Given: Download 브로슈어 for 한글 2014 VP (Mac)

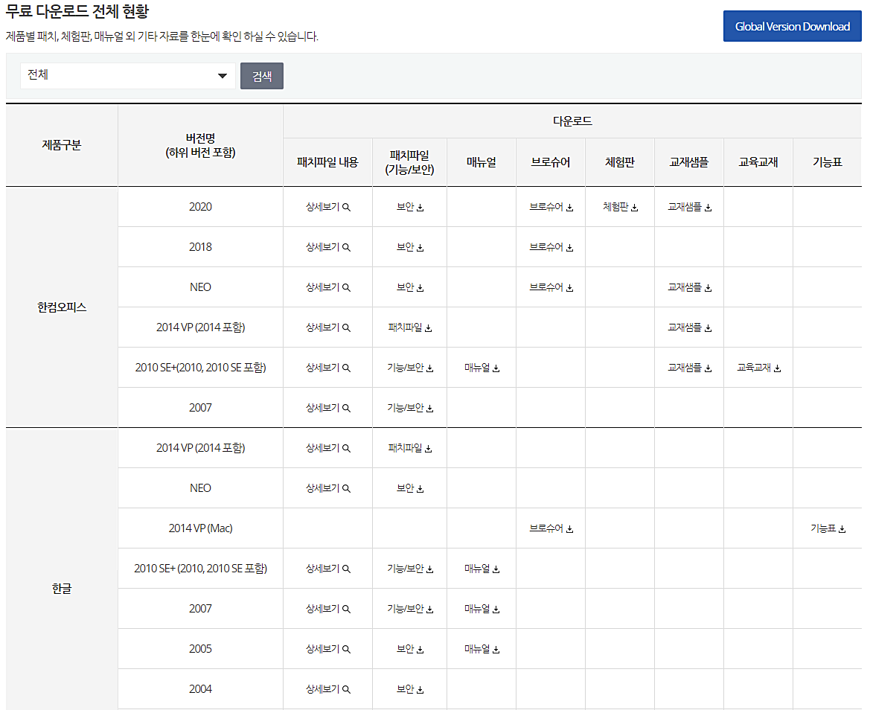Looking at the screenshot, I should click(x=551, y=528).
